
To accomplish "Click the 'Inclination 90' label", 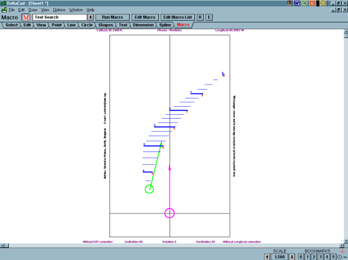I will click(134, 242).
